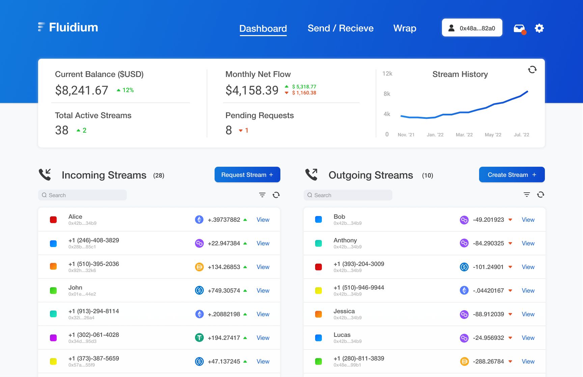This screenshot has width=583, height=377.
Task: Refresh the Outgoing Streams list
Action: coord(540,195)
